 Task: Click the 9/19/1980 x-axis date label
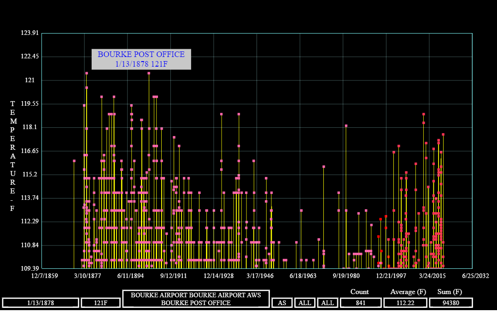click(x=343, y=276)
